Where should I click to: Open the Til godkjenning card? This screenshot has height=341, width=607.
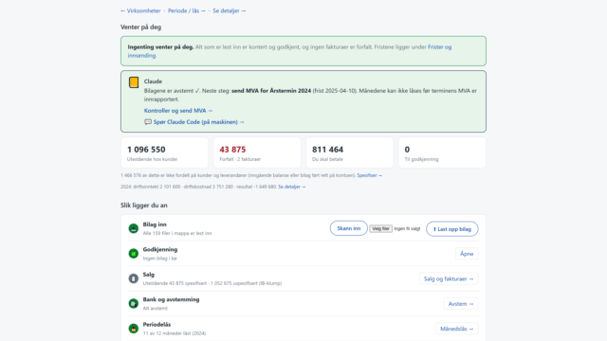[442, 153]
